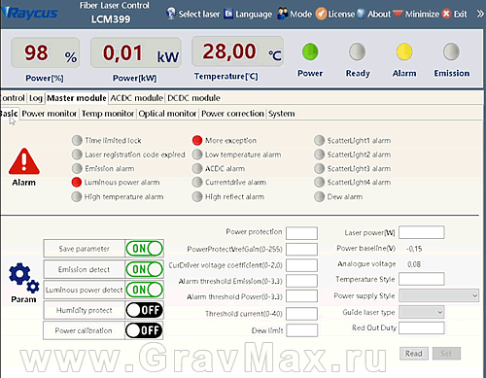486x378 pixels.
Task: Click the Currentdrive alarm indicator
Action: 197,183
